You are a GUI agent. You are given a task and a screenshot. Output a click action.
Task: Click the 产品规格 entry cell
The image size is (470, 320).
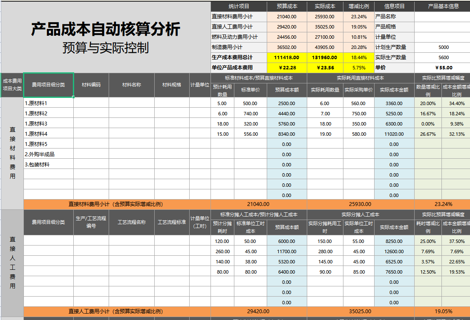click(442, 26)
